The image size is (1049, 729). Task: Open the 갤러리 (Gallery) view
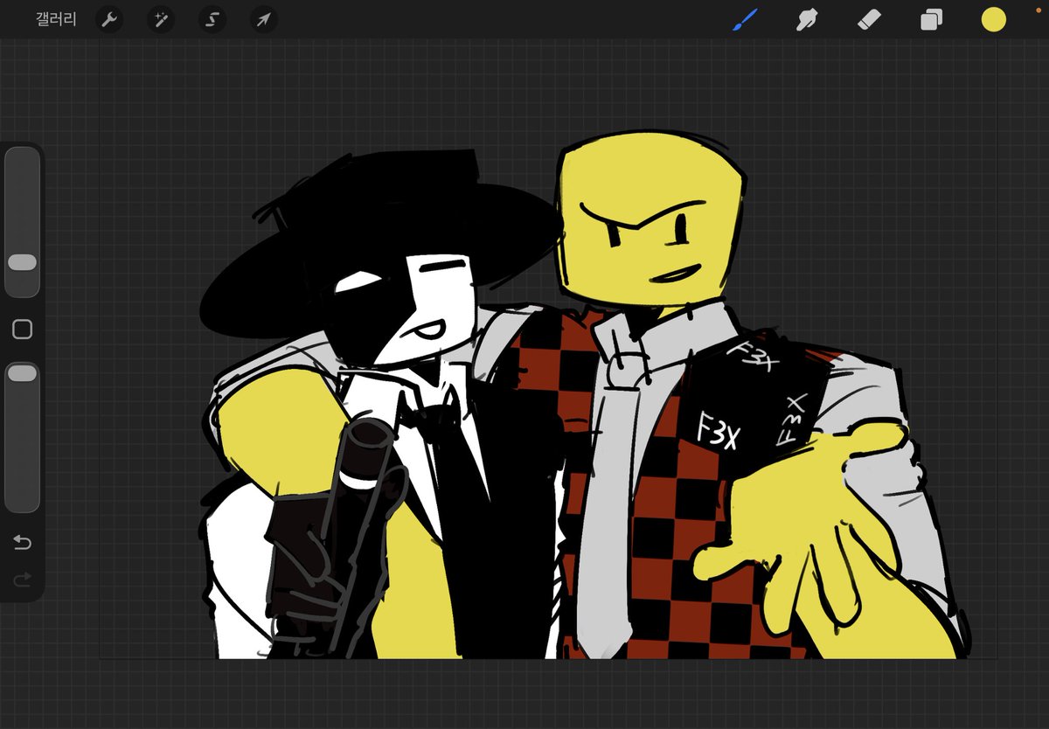(57, 19)
